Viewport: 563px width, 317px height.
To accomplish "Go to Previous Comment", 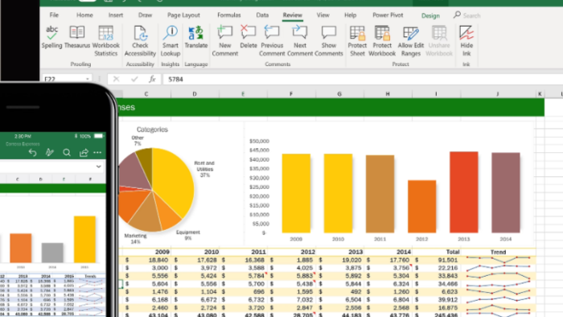I will click(x=272, y=41).
